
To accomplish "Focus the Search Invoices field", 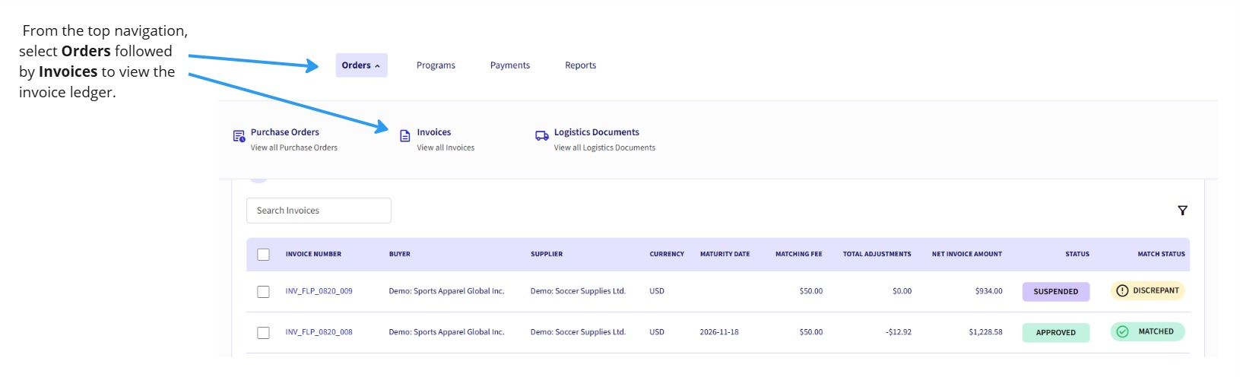I will coord(319,211).
